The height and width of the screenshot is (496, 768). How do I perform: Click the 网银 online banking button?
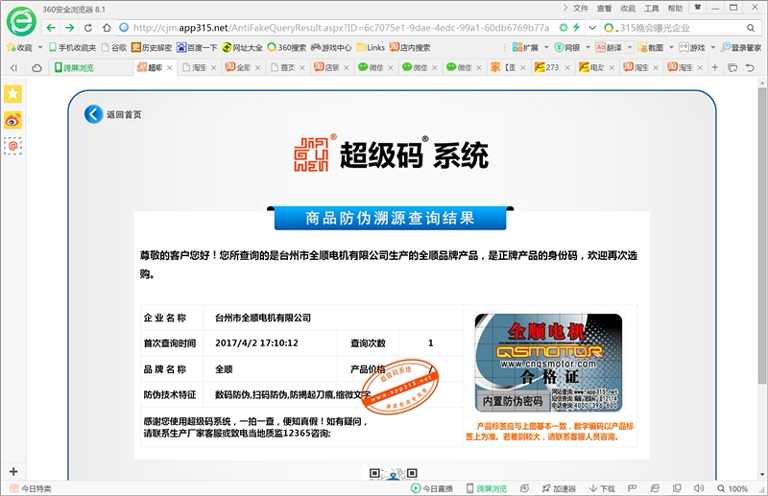click(x=567, y=48)
